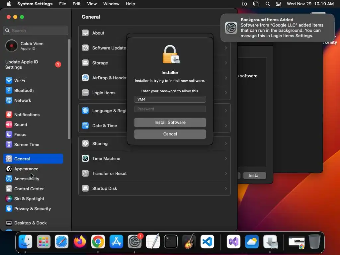Open Bluetooth settings in sidebar
340x255 pixels.
[33, 90]
